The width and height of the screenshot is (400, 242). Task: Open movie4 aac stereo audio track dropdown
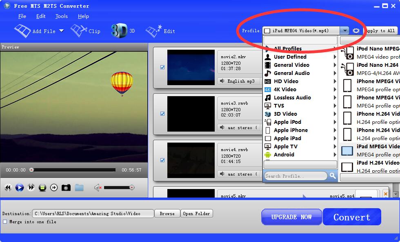click(240, 174)
